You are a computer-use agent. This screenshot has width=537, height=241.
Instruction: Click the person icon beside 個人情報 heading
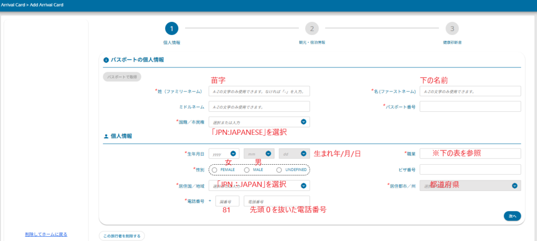pyautogui.click(x=106, y=136)
